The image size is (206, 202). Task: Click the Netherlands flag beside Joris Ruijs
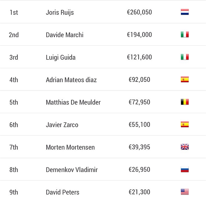coord(185,12)
